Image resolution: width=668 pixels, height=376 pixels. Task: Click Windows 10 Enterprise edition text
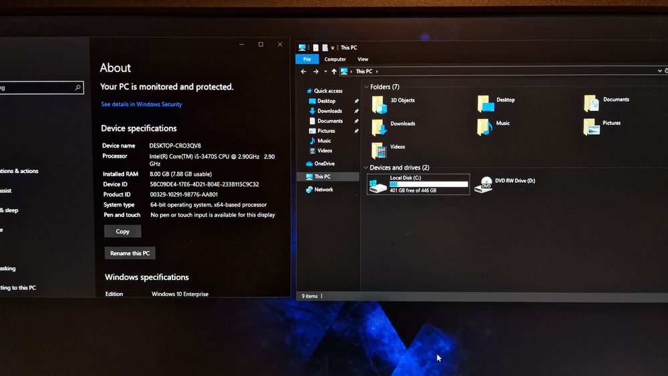[x=180, y=294]
